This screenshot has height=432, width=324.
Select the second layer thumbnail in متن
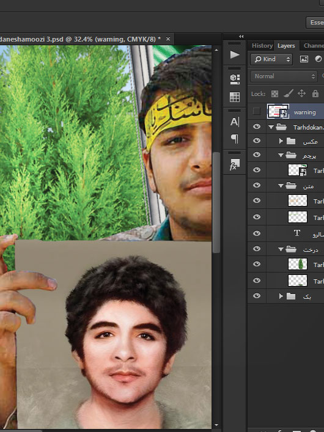298,217
